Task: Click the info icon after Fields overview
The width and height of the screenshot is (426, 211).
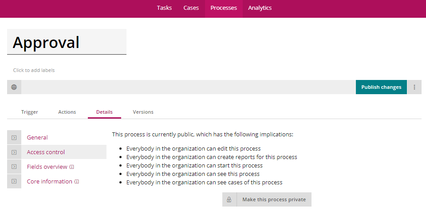Action: pos(72,167)
